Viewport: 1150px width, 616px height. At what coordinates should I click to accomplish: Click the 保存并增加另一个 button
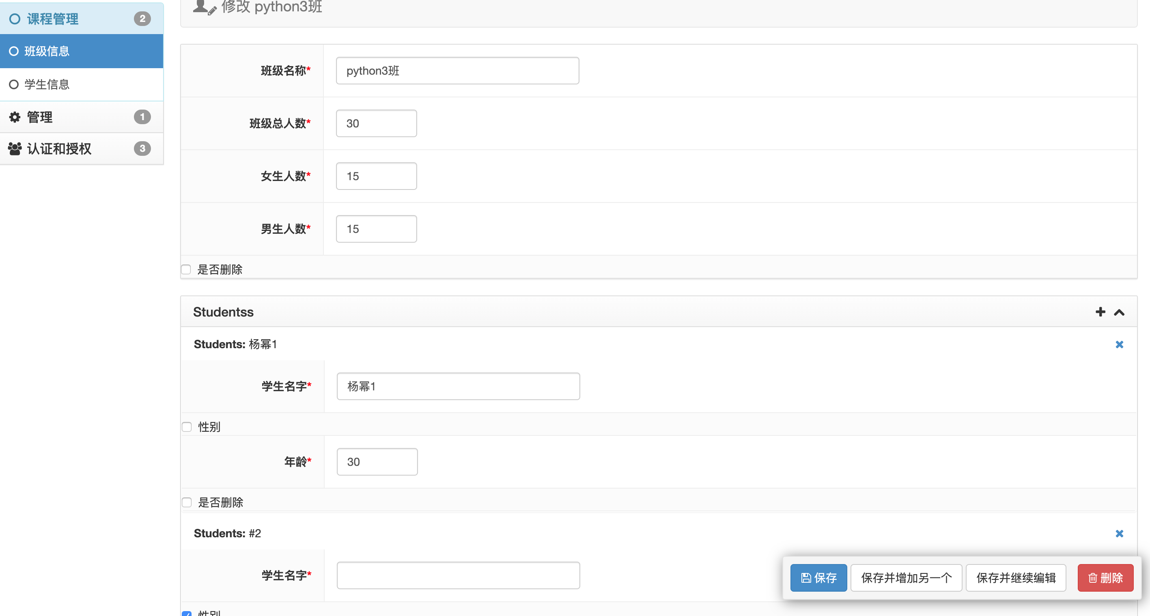(906, 577)
